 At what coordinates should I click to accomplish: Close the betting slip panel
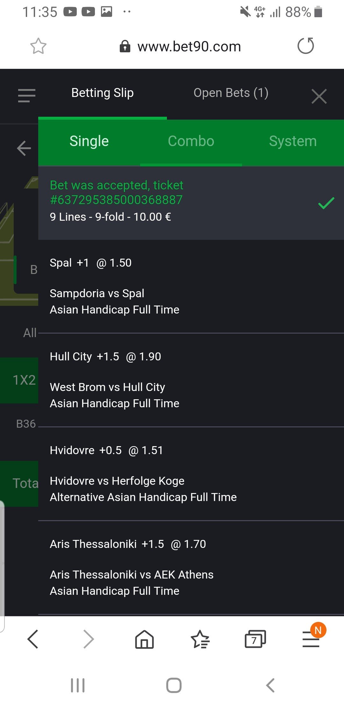319,96
